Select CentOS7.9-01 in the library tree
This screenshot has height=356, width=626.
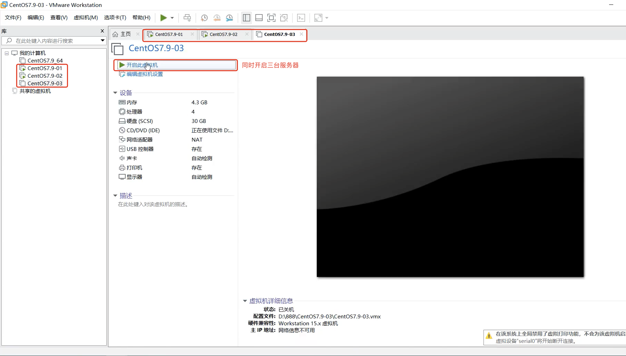pos(45,68)
